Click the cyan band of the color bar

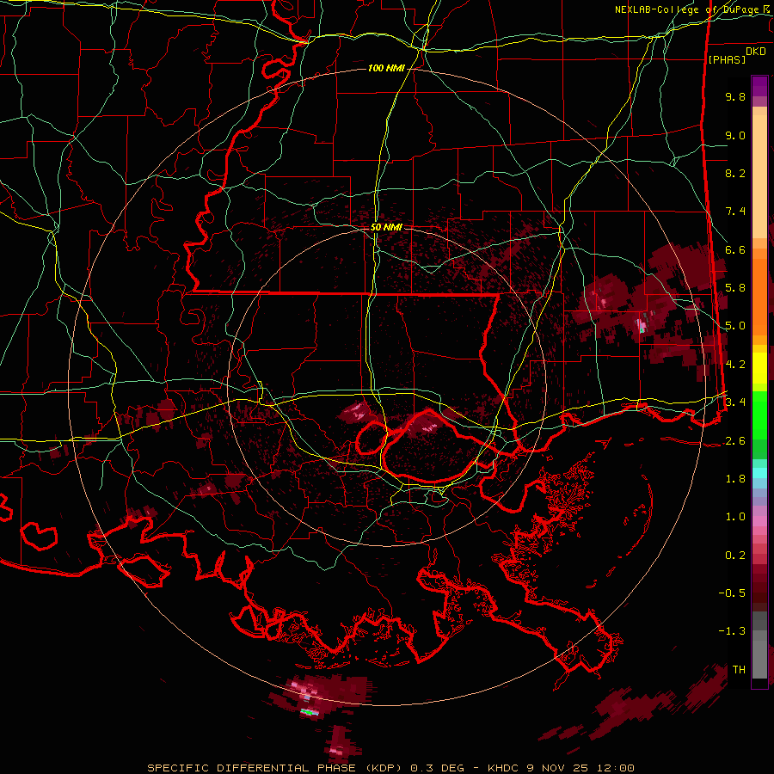759,473
